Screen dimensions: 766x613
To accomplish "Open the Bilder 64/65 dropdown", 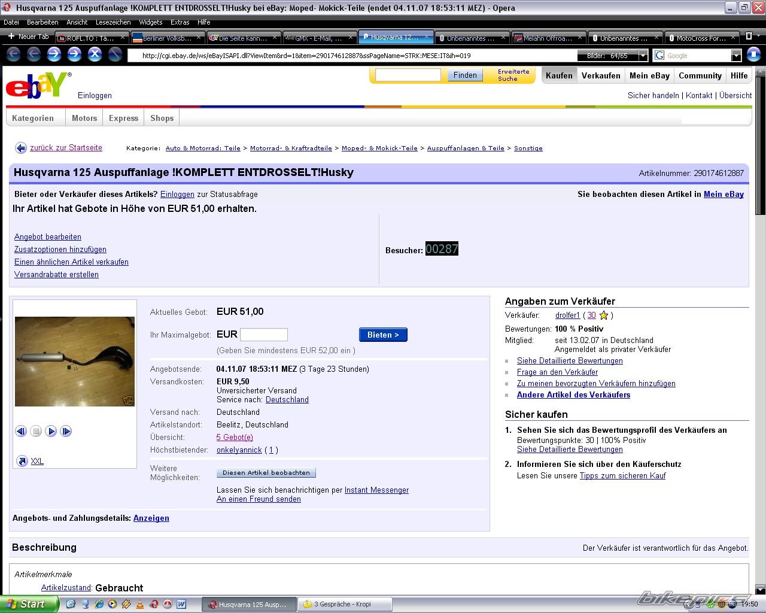I will tap(643, 56).
